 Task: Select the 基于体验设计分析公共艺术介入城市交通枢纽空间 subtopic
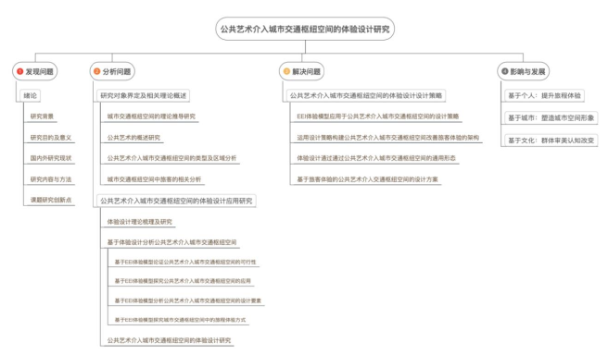171,242
